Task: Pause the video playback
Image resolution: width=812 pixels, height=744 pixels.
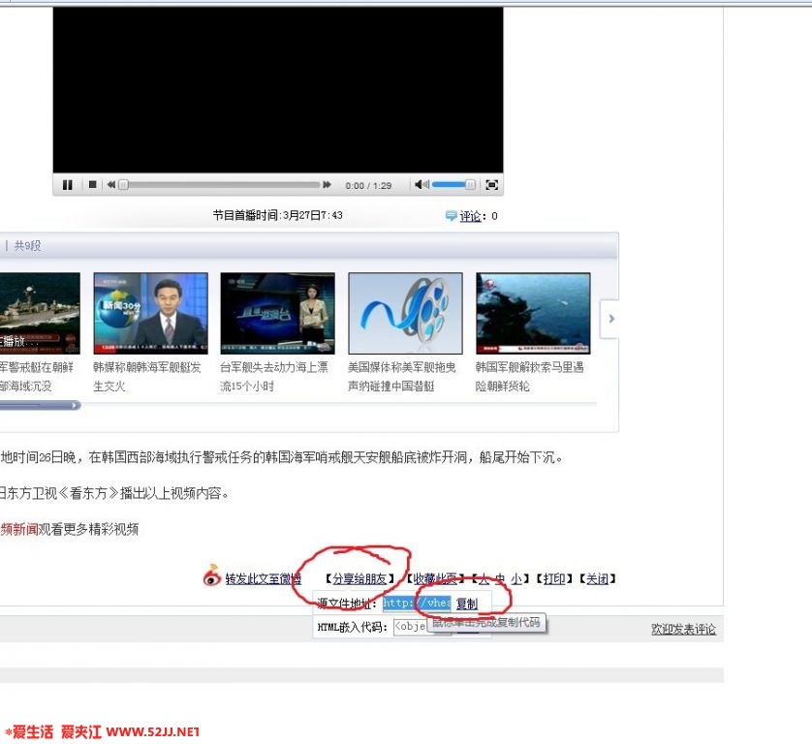Action: [x=68, y=185]
